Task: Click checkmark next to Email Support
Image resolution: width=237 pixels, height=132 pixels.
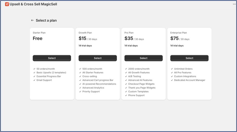Action: [34, 80]
